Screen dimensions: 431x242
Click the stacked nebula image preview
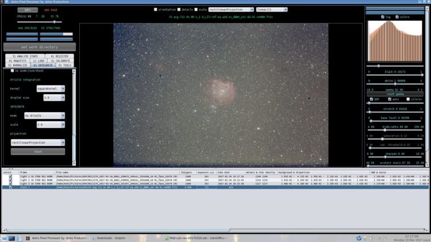coord(221,95)
